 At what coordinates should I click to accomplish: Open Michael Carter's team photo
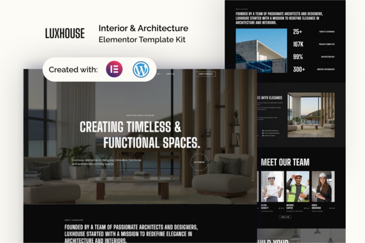click(x=298, y=187)
